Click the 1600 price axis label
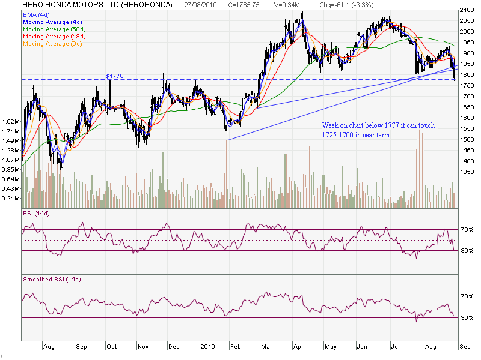Screen dimensions: 481x360 pos(467,118)
